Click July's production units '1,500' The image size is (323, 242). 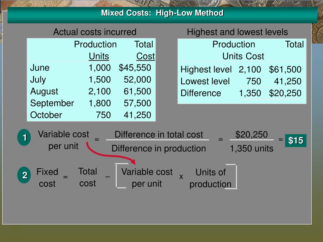pyautogui.click(x=100, y=80)
